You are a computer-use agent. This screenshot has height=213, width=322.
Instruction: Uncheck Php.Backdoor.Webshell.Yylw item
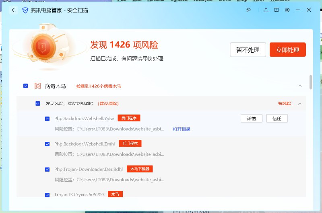point(47,119)
